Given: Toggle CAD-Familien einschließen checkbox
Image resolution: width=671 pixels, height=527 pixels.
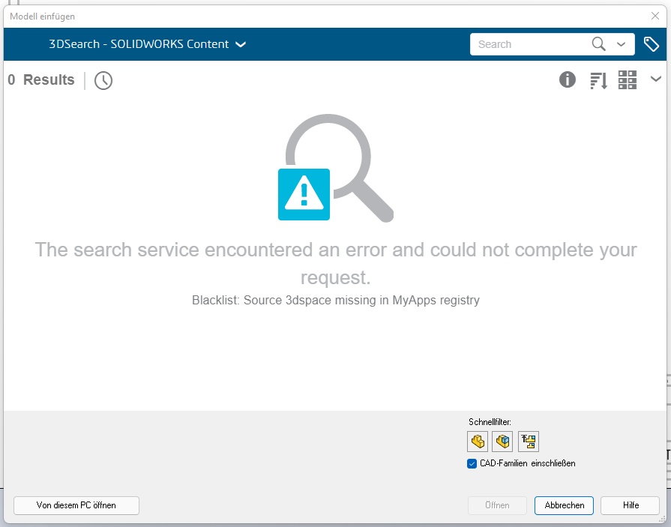Looking at the screenshot, I should point(472,464).
